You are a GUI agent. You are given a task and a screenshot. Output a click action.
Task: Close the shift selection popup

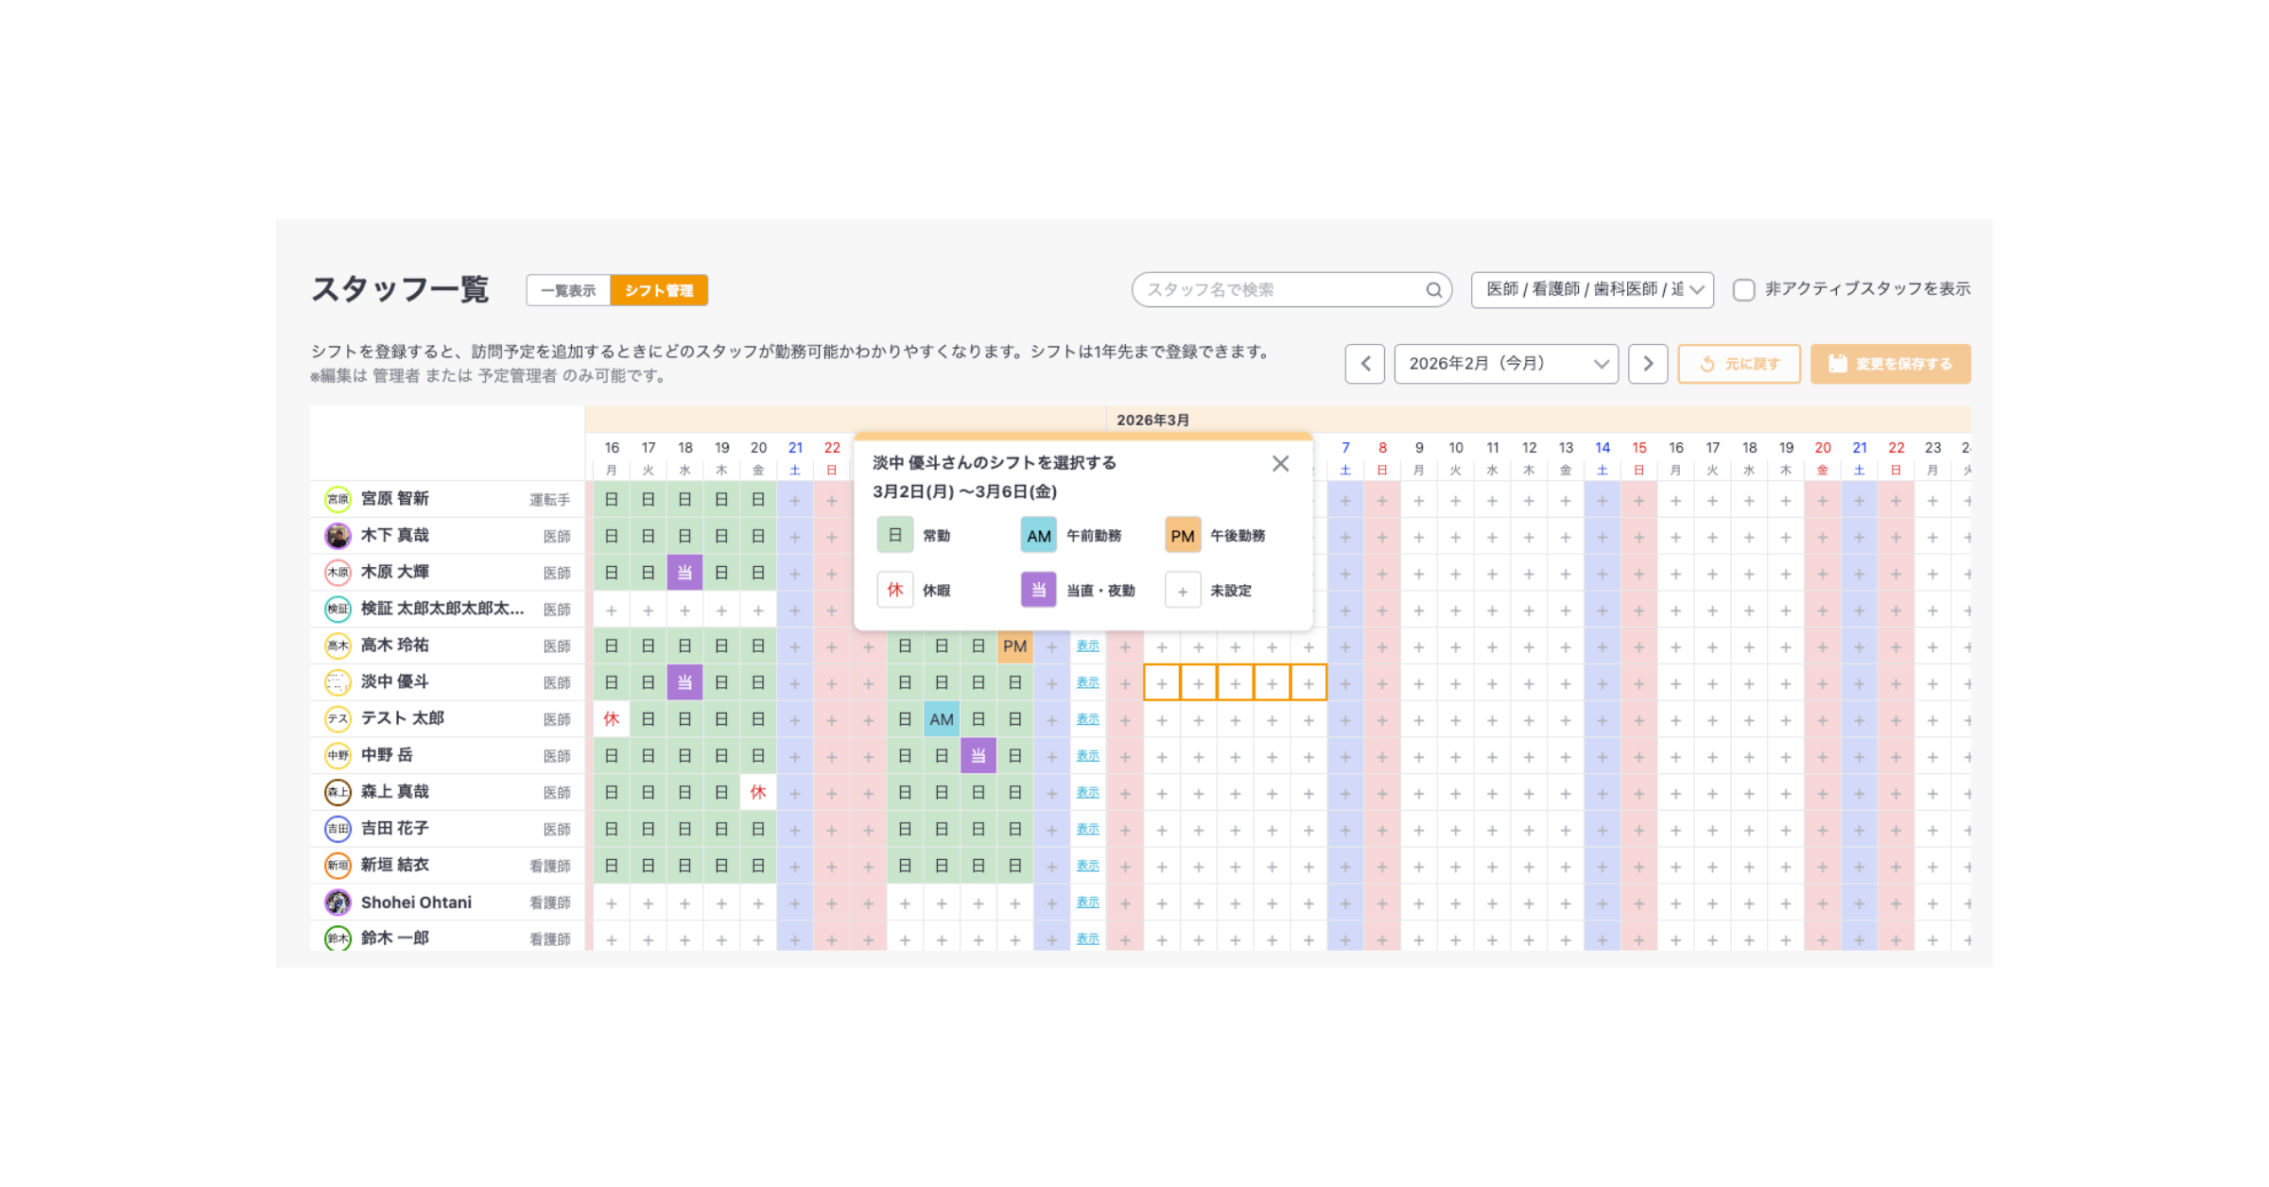pyautogui.click(x=1280, y=463)
